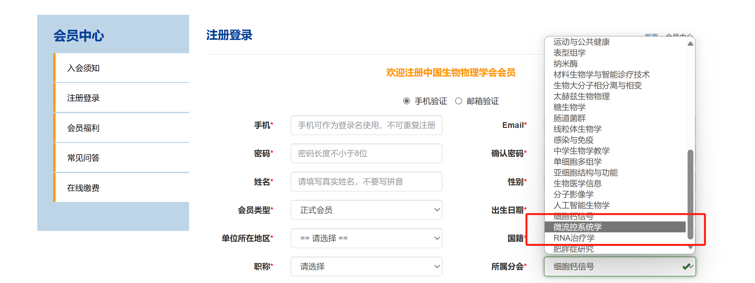
Task: Focus the 密码 password field
Action: tap(366, 154)
